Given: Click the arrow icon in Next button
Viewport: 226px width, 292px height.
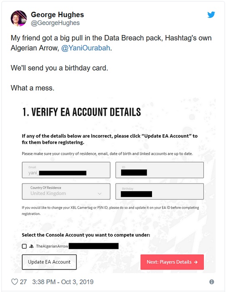Looking at the screenshot, I should 196,262.
